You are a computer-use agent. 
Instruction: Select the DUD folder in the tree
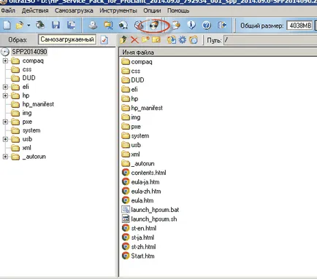coord(28,78)
